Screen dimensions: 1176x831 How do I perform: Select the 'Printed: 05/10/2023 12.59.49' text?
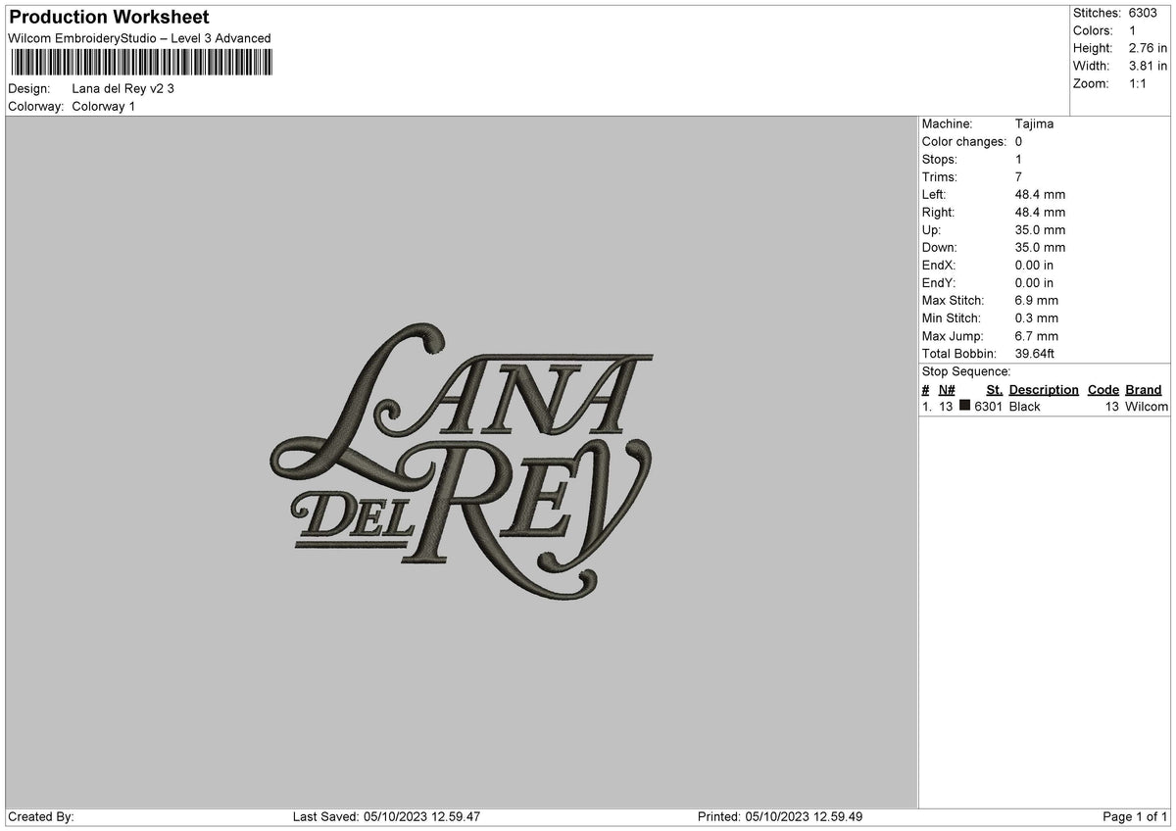click(780, 816)
